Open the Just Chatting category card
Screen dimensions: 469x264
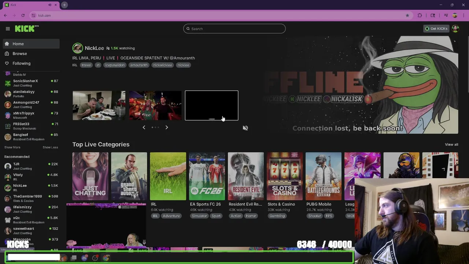point(90,176)
